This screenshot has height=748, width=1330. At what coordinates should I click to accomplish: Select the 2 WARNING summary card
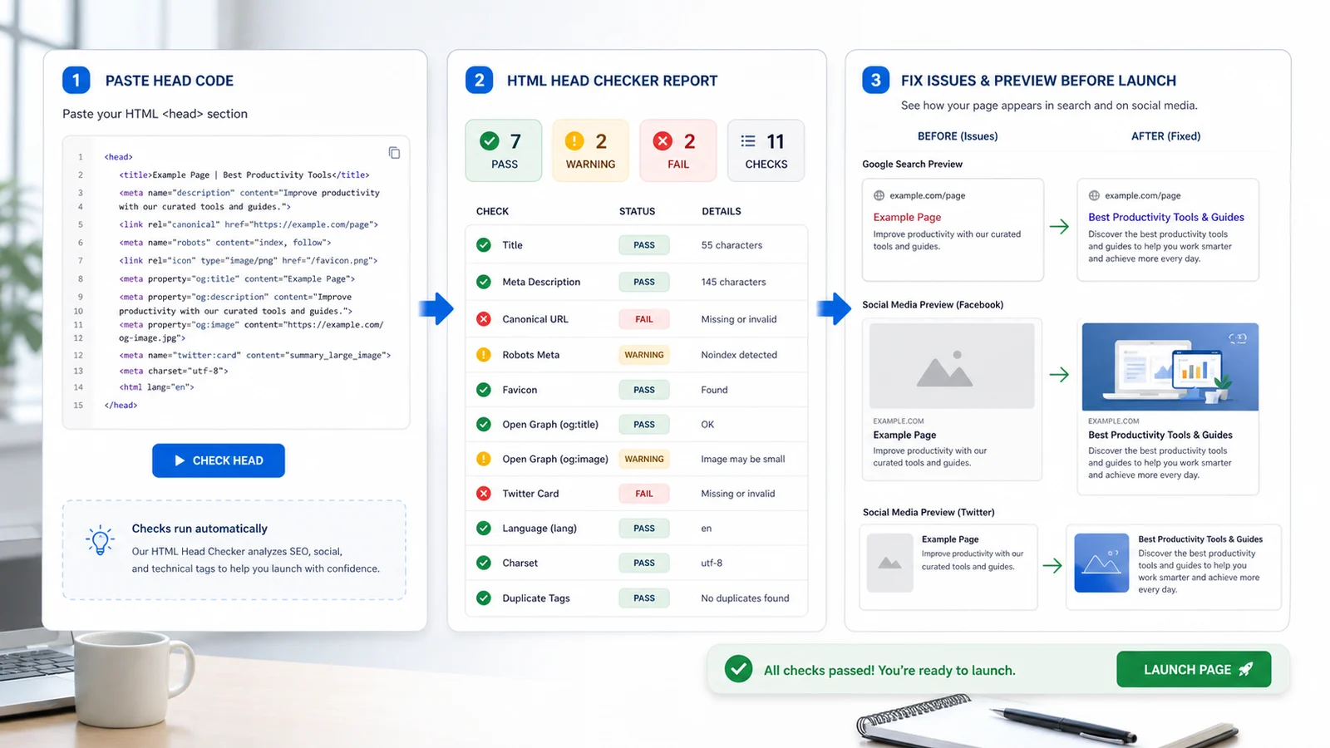591,150
